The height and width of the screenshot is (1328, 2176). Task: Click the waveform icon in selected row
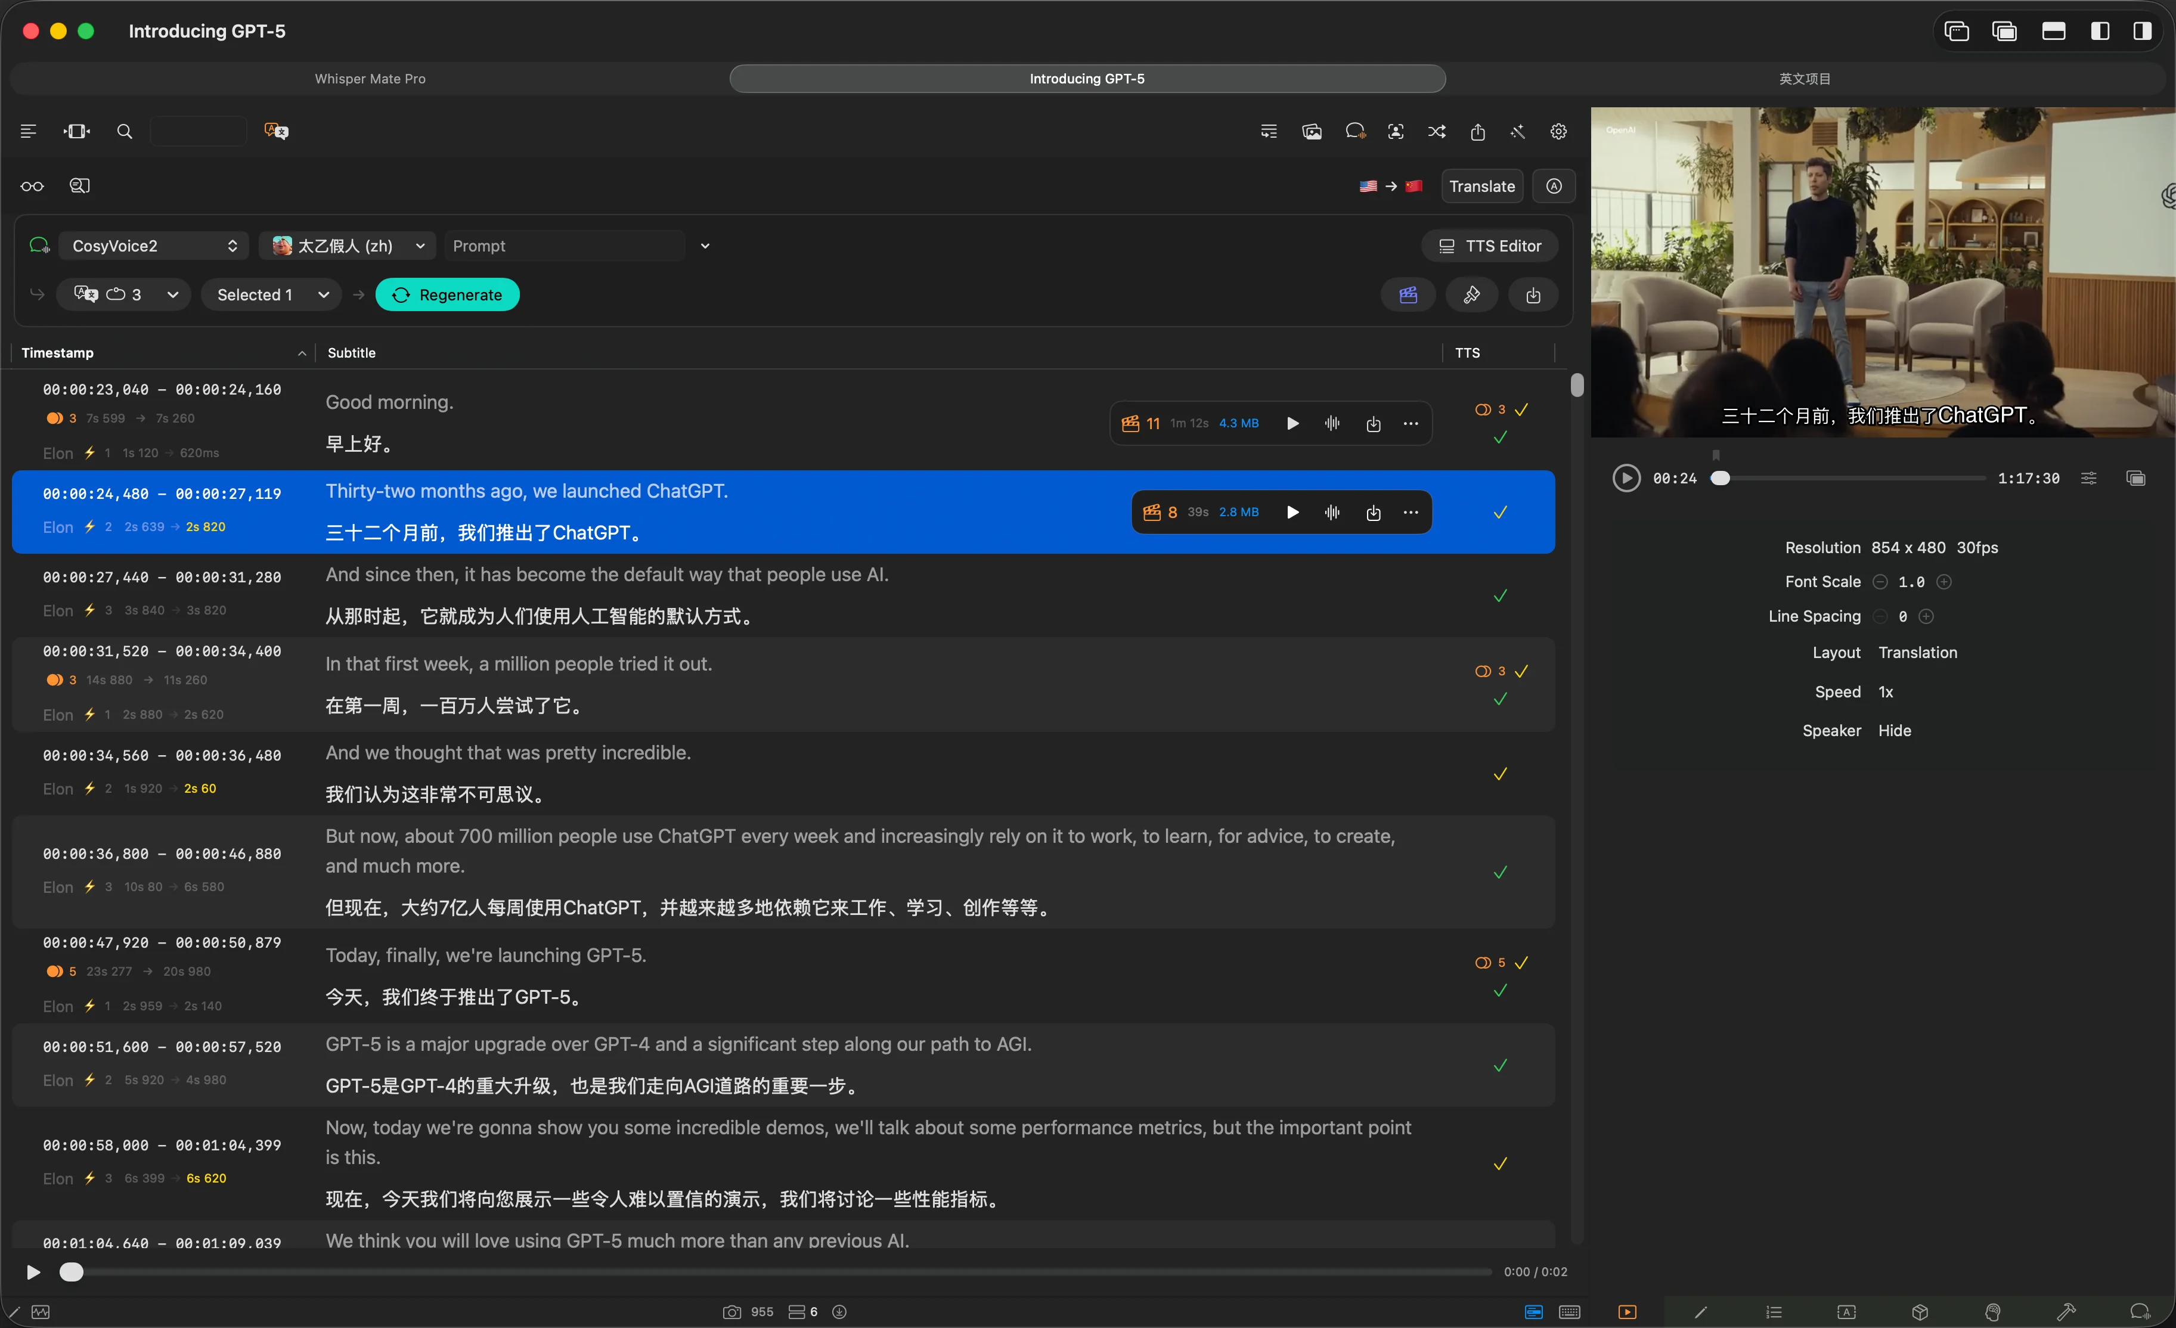click(x=1332, y=512)
